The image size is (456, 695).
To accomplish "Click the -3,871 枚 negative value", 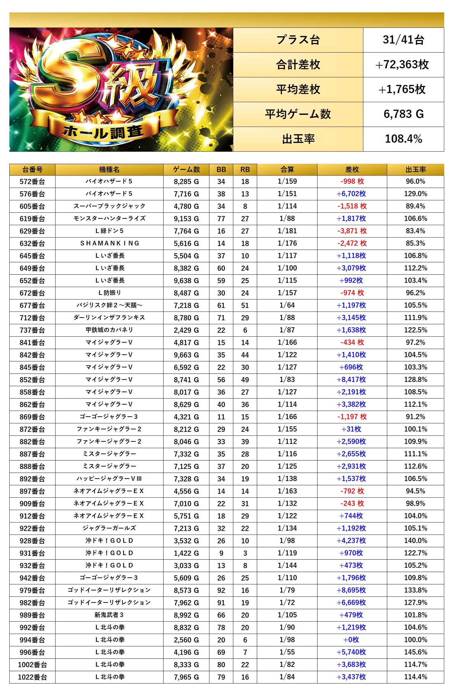I will click(x=352, y=231).
